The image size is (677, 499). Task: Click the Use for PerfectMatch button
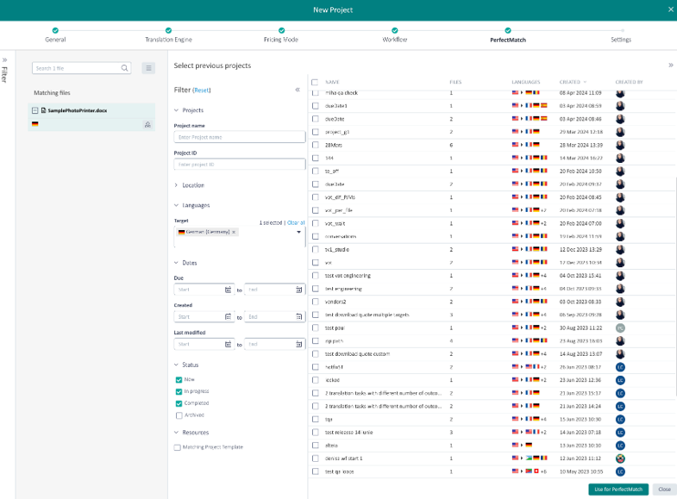(618, 490)
